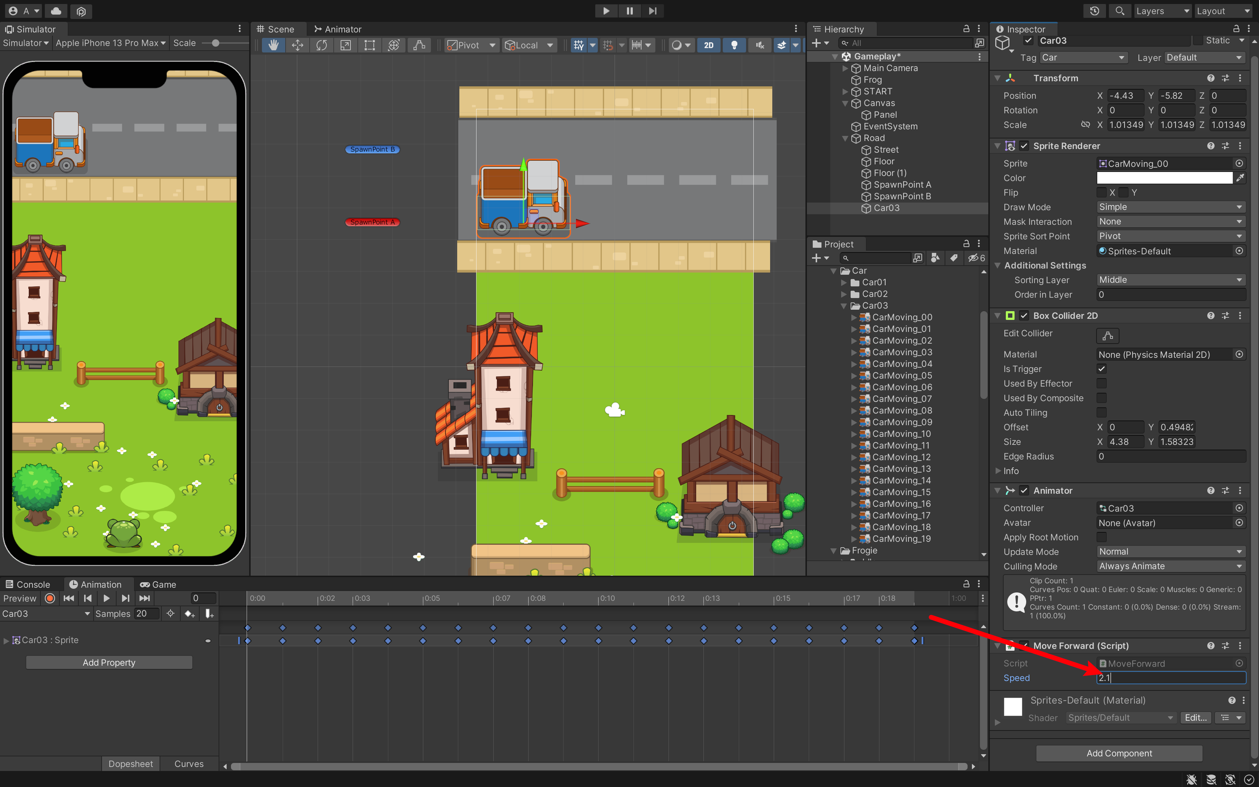Toggle Flip X checkbox
This screenshot has height=787, width=1259.
click(1101, 193)
